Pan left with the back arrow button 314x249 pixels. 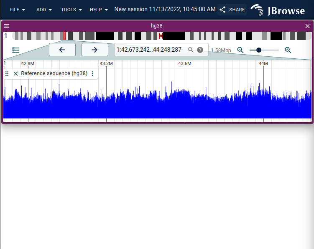[x=62, y=50]
